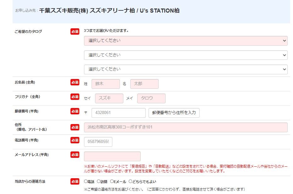Click the 必須 badge beside お名前

click(x=75, y=82)
